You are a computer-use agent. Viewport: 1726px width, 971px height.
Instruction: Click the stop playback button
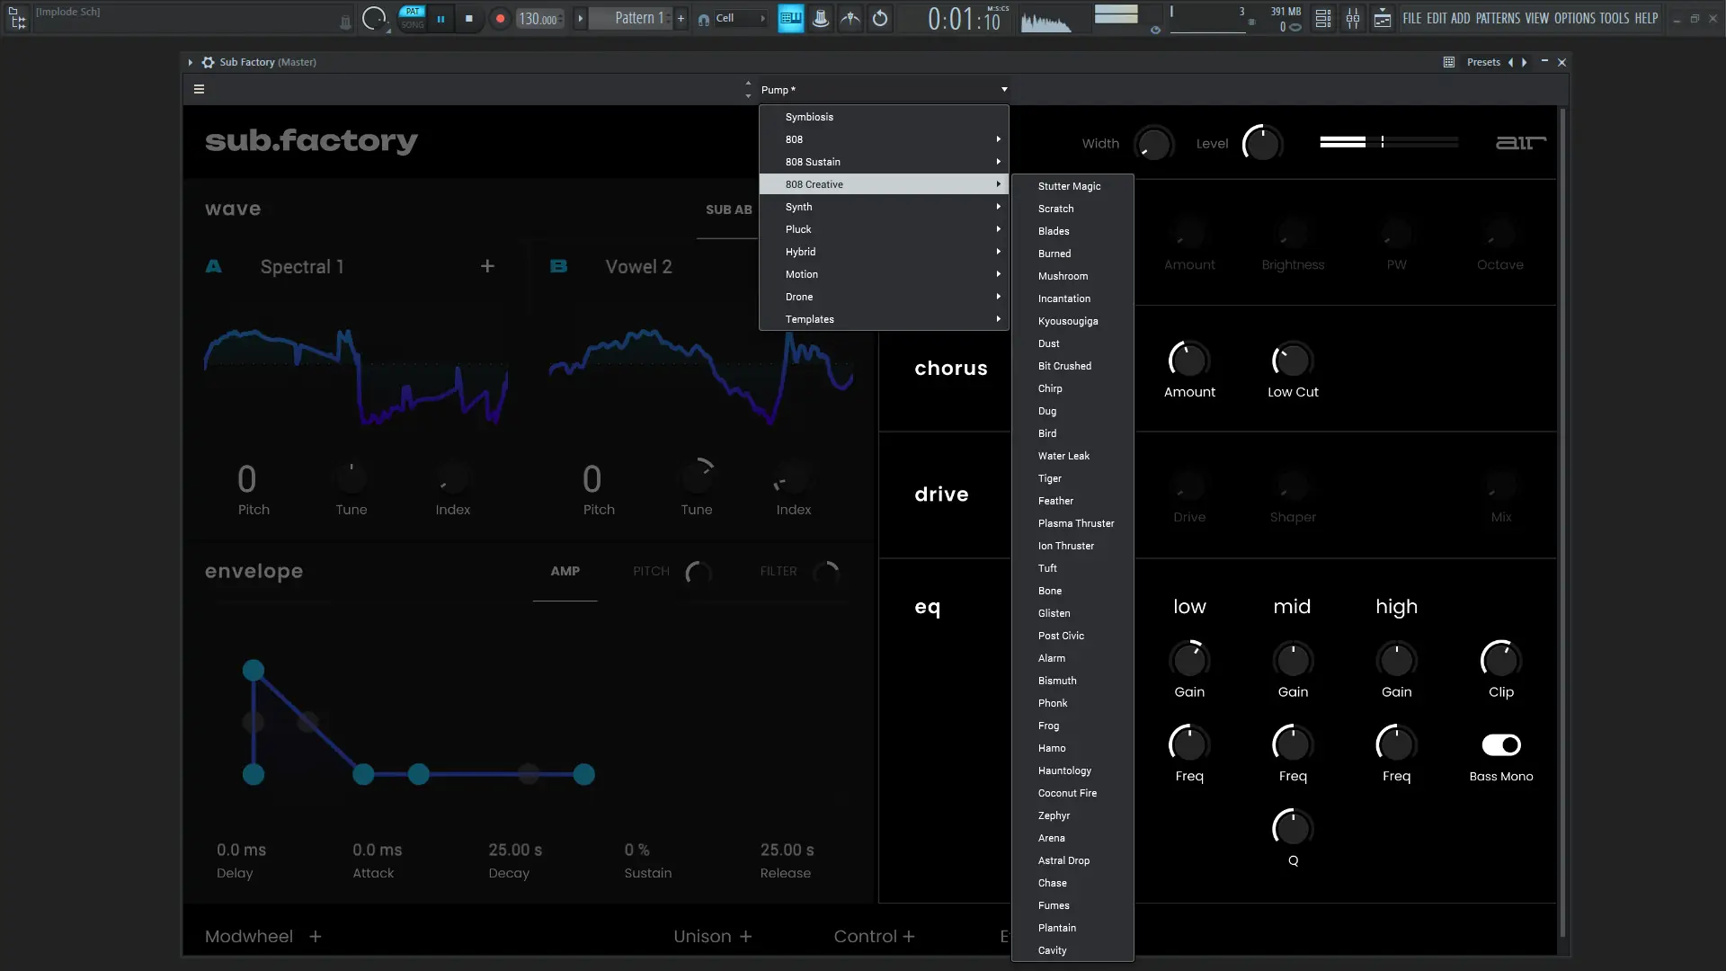(468, 18)
